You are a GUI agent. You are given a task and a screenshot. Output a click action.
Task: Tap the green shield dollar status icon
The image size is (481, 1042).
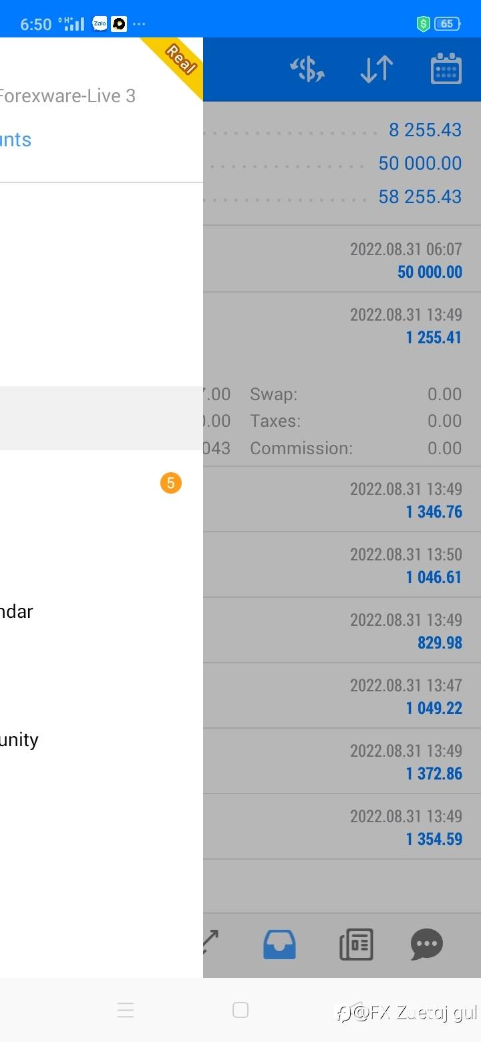423,24
